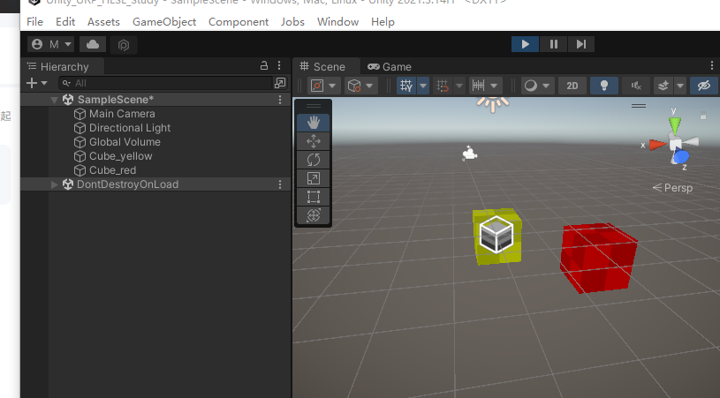Expand the DontDestroyOnLoad scene
The height and width of the screenshot is (398, 720).
click(55, 184)
